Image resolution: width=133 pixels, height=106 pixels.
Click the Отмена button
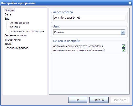click(99, 100)
